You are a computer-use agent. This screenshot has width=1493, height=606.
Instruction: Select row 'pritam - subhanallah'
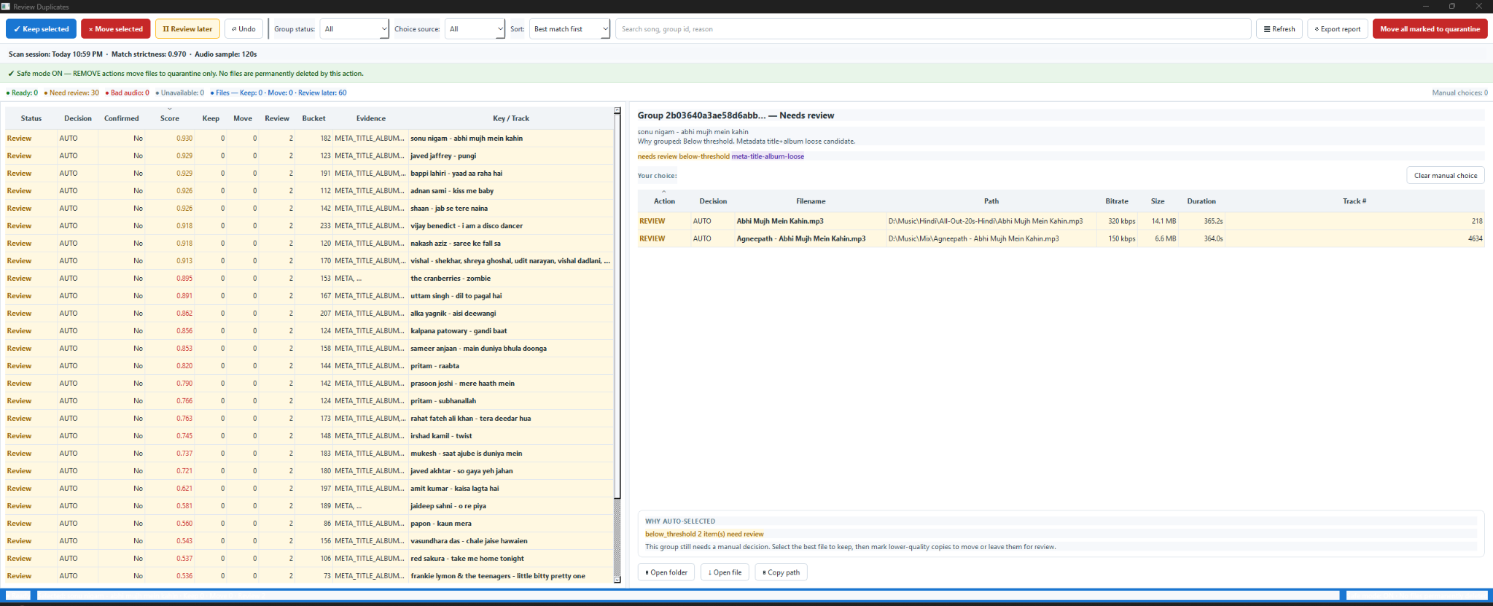pos(310,400)
